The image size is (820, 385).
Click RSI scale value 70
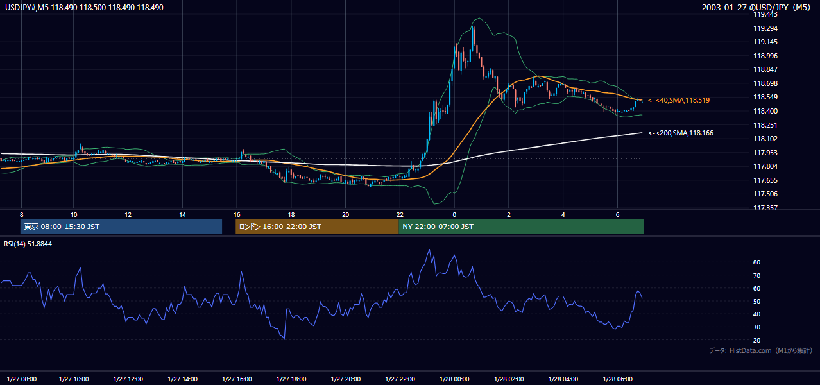pos(756,275)
